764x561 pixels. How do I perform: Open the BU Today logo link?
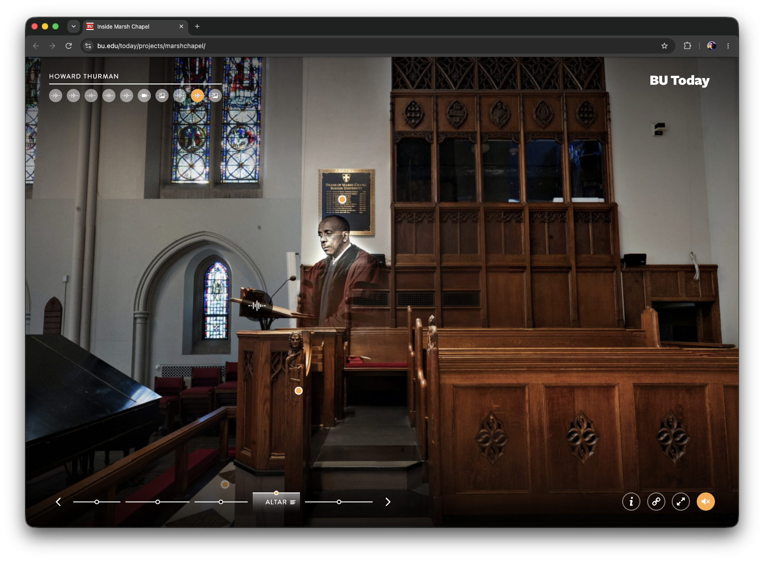[x=679, y=81]
